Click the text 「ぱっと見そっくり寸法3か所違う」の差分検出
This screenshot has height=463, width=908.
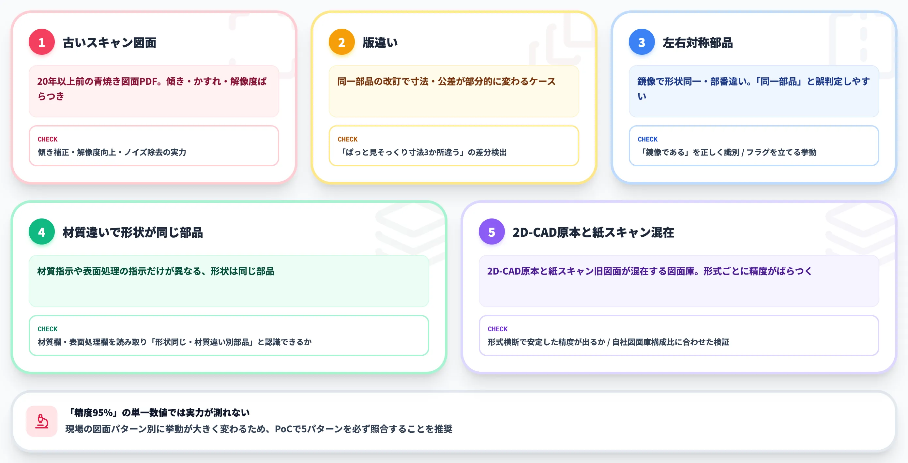[x=422, y=152]
